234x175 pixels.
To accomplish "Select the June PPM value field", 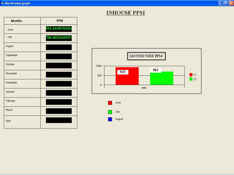I will (59, 29).
